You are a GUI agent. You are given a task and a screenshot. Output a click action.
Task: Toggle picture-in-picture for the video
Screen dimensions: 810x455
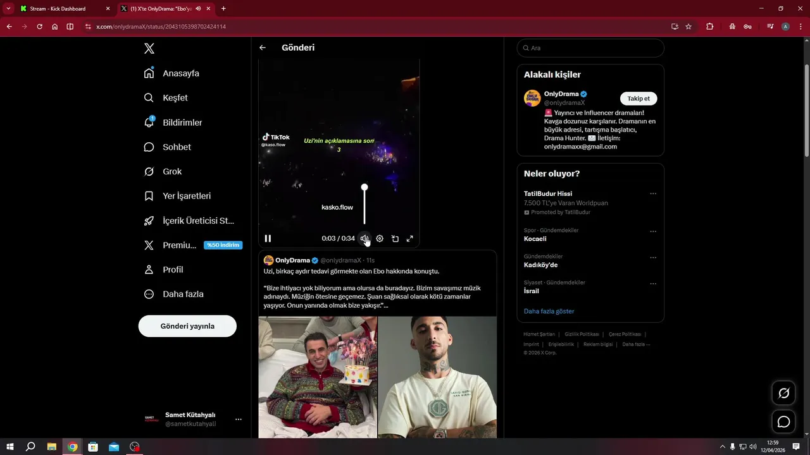coord(395,238)
